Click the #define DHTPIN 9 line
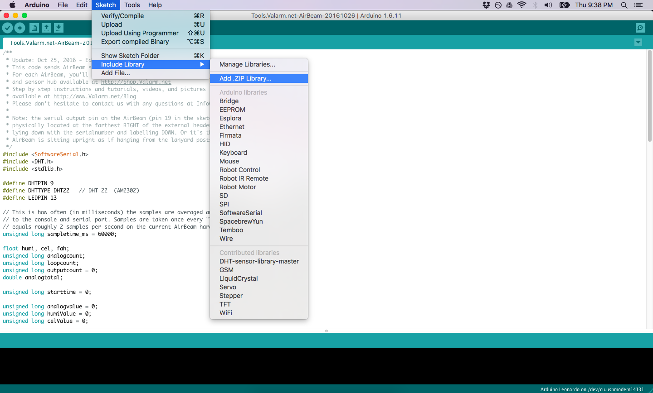The width and height of the screenshot is (653, 393). (28, 183)
